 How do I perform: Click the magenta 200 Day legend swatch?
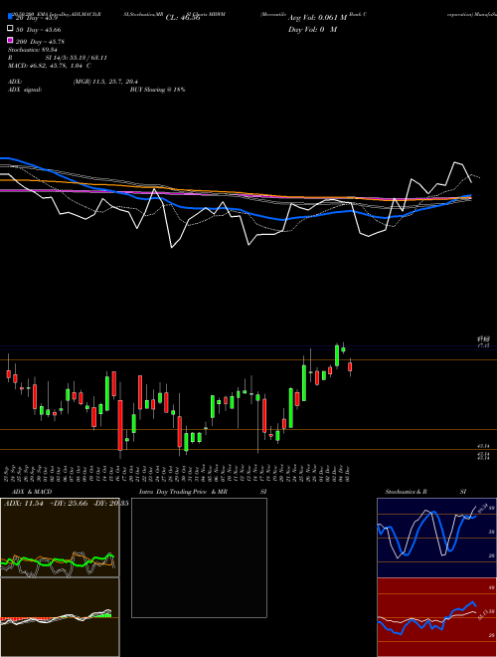click(10, 40)
